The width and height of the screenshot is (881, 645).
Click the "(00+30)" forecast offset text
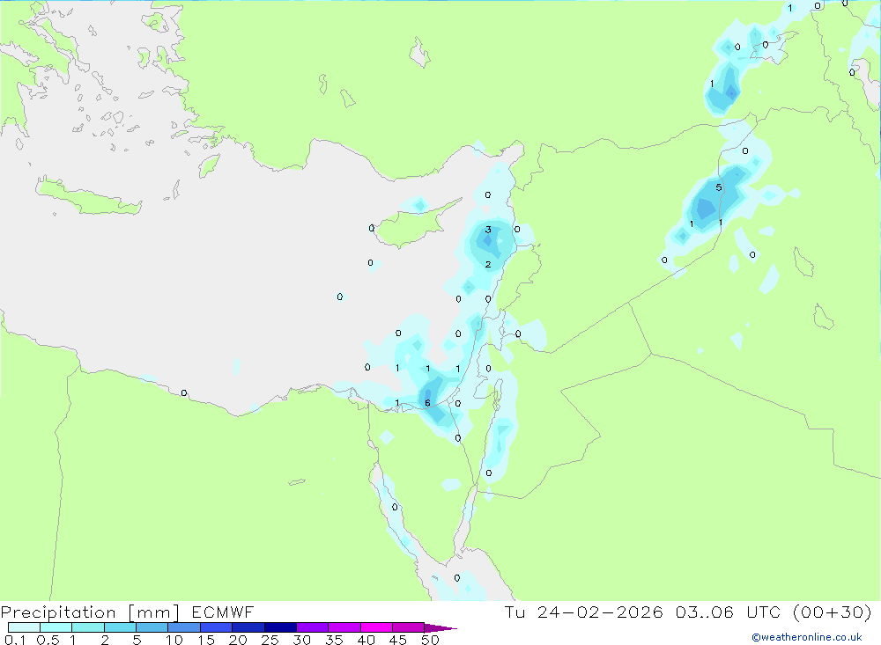tap(833, 612)
